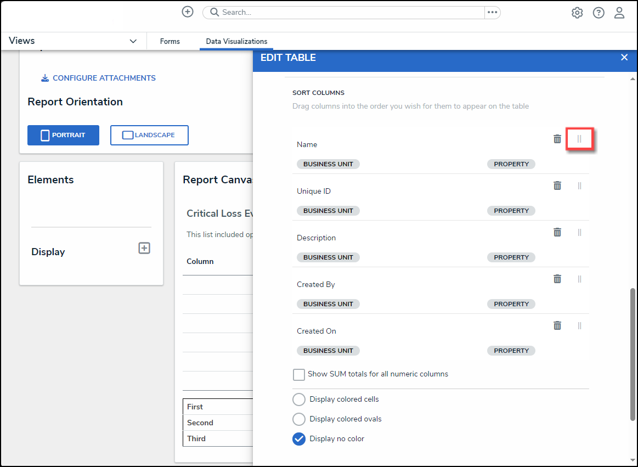Expand the Display section plus icon

point(144,249)
